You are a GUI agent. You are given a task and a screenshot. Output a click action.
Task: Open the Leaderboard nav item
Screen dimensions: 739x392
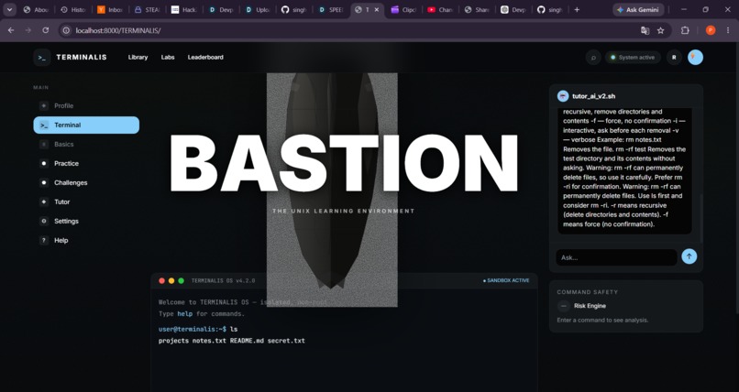[x=205, y=58]
